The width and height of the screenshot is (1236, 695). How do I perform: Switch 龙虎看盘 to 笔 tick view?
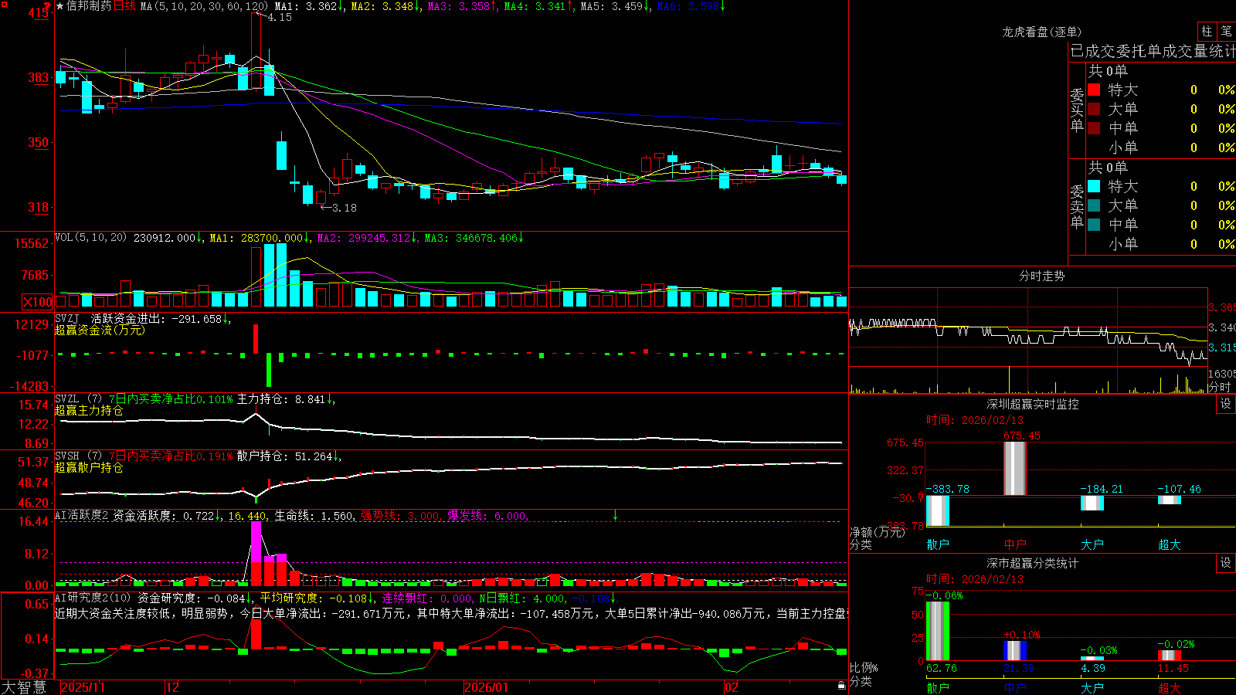[x=1226, y=31]
